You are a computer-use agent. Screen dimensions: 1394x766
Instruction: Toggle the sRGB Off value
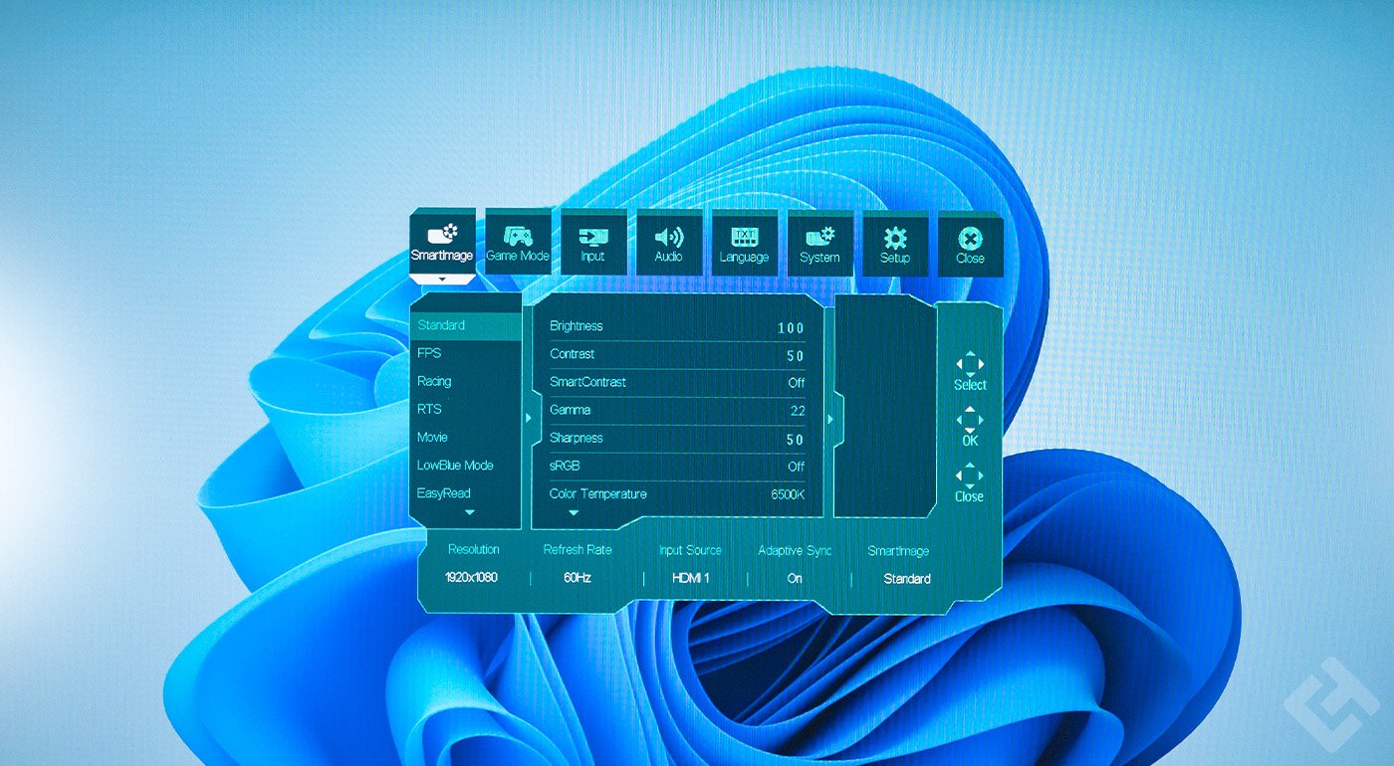coord(797,467)
